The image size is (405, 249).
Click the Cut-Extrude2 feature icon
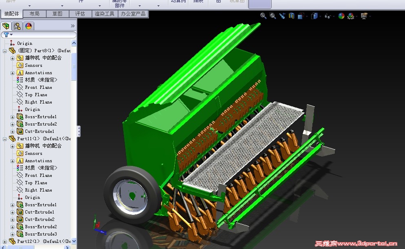click(x=20, y=219)
